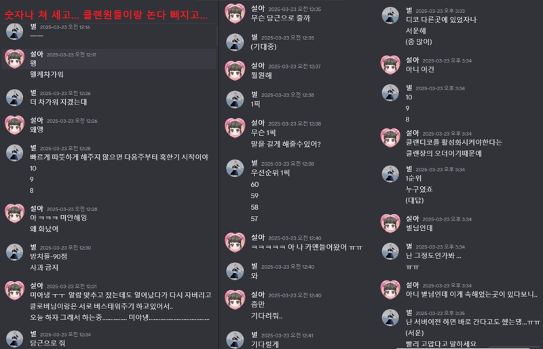Click username 설아 at timestamp 오전 12:17
This screenshot has width=543, height=349.
click(x=37, y=54)
